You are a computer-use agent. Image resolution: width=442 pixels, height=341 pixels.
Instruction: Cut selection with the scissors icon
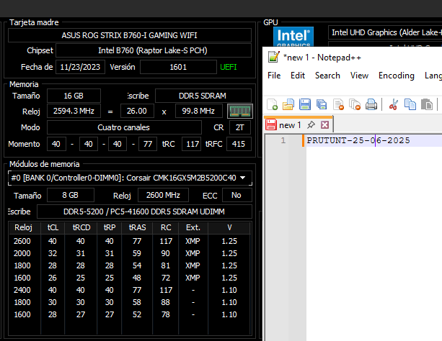(393, 104)
